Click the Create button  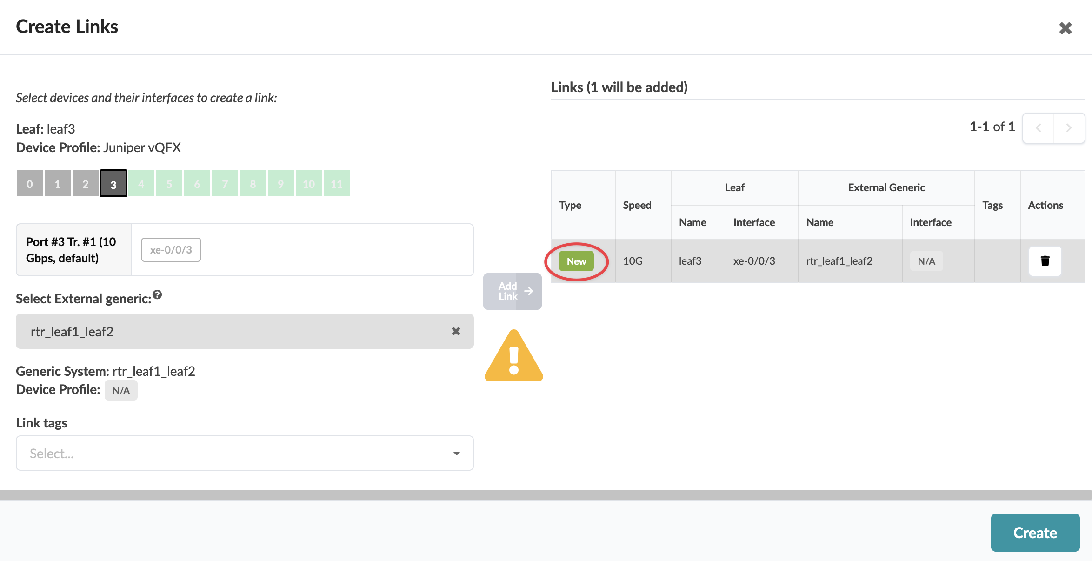coord(1035,533)
